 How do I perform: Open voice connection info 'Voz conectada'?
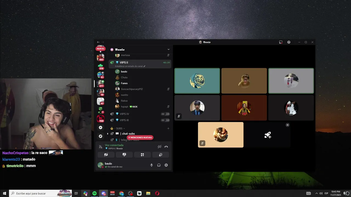(114, 145)
